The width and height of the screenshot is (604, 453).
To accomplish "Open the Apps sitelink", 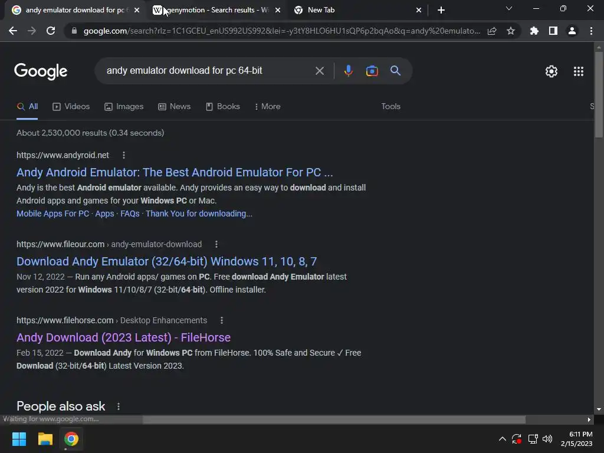I will [x=104, y=214].
